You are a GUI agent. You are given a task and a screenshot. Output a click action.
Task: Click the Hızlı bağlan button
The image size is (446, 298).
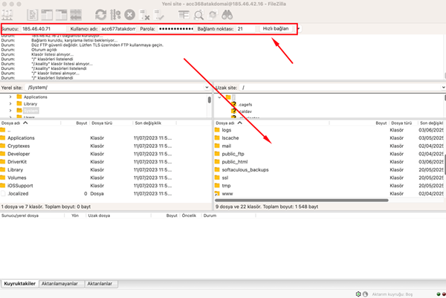276,29
